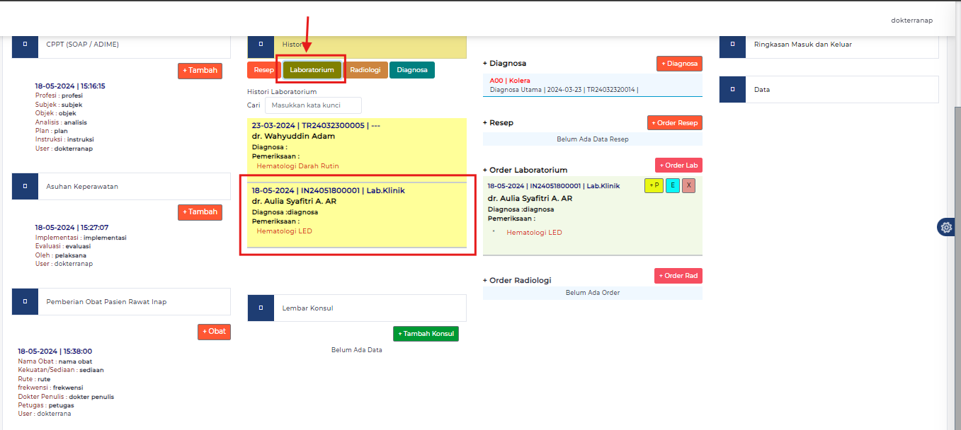This screenshot has width=961, height=430.
Task: Click the Data panel icon
Action: [732, 89]
